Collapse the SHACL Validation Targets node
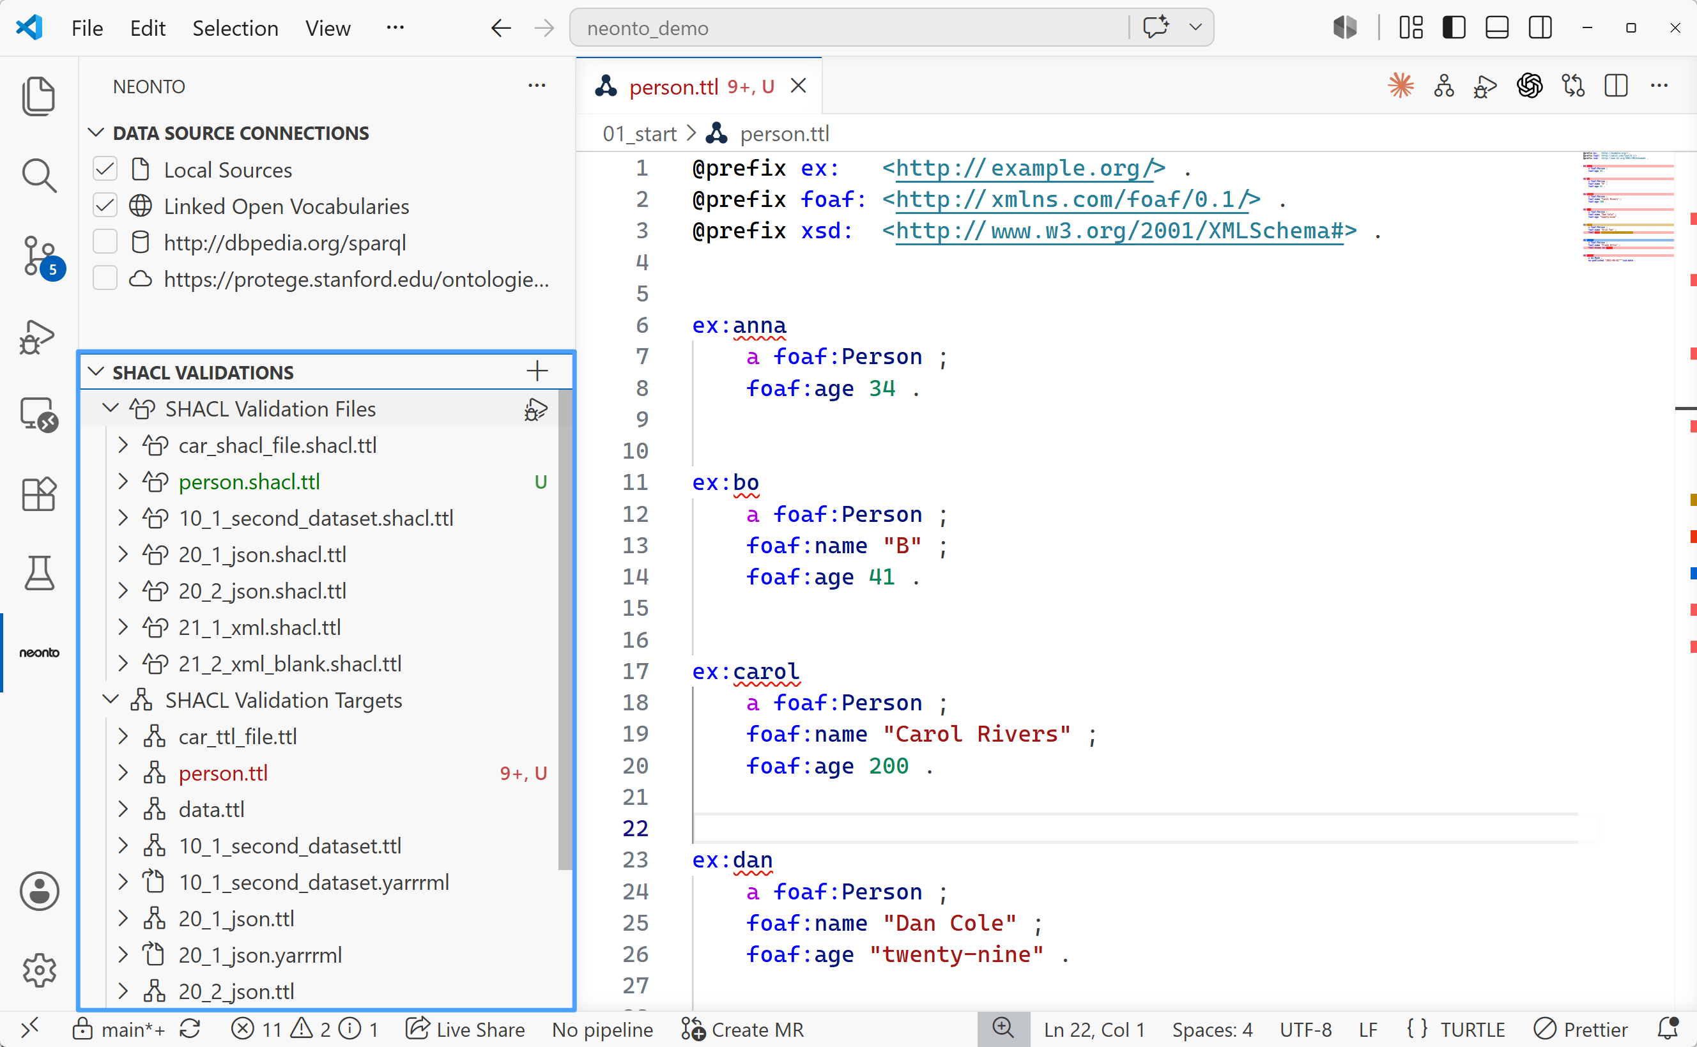This screenshot has width=1697, height=1047. (x=110, y=699)
